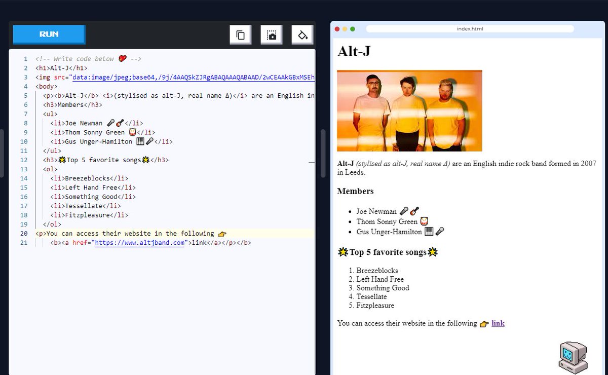
Task: Click the index.html address bar
Action: pos(470,29)
